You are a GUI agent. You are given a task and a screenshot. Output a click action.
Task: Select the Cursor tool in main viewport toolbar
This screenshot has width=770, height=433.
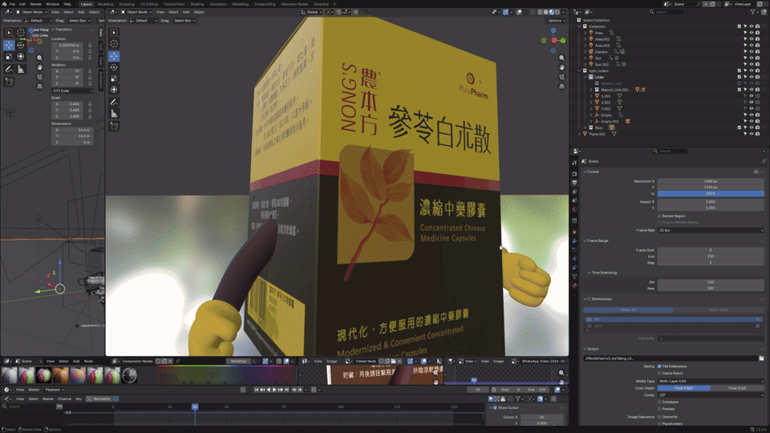(114, 43)
